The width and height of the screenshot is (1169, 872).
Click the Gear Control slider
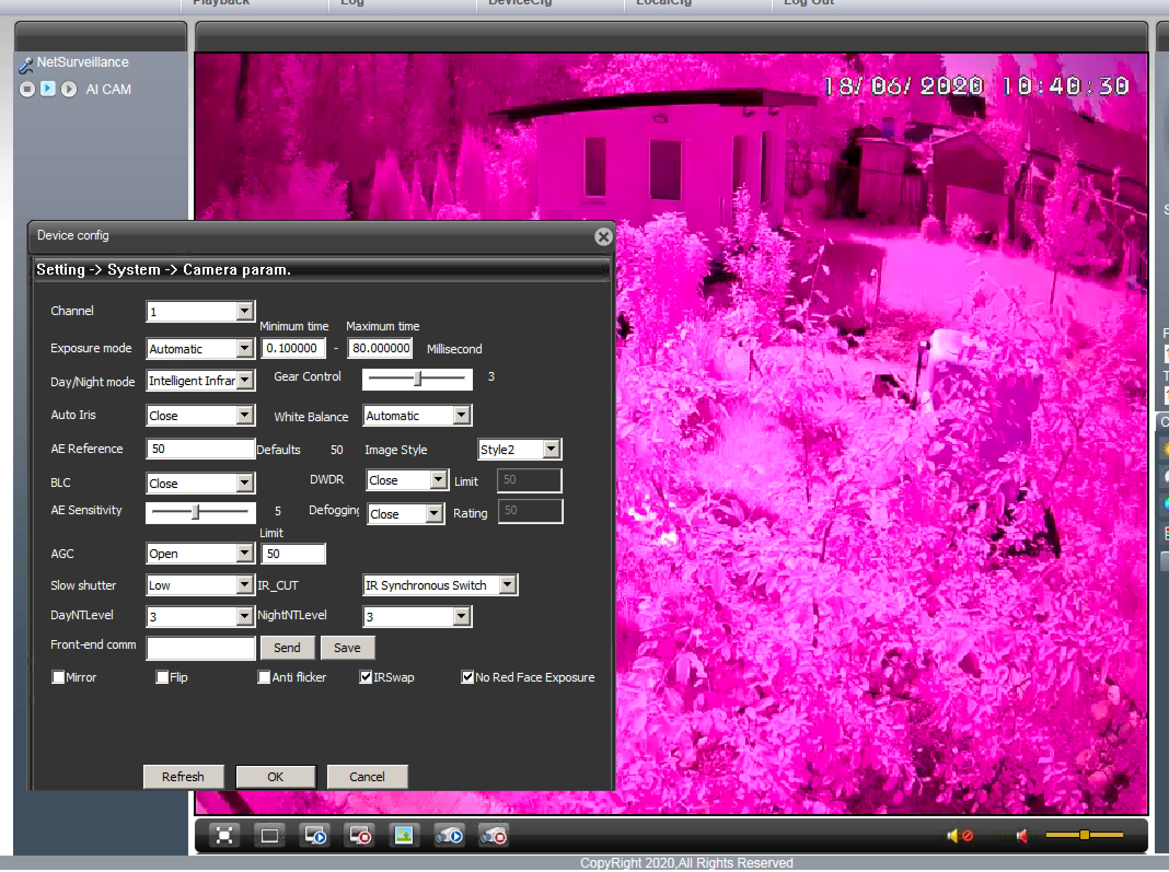tap(417, 378)
